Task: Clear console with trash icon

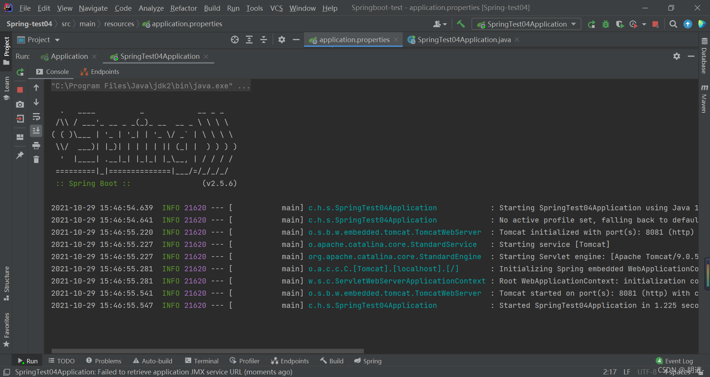Action: [36, 160]
